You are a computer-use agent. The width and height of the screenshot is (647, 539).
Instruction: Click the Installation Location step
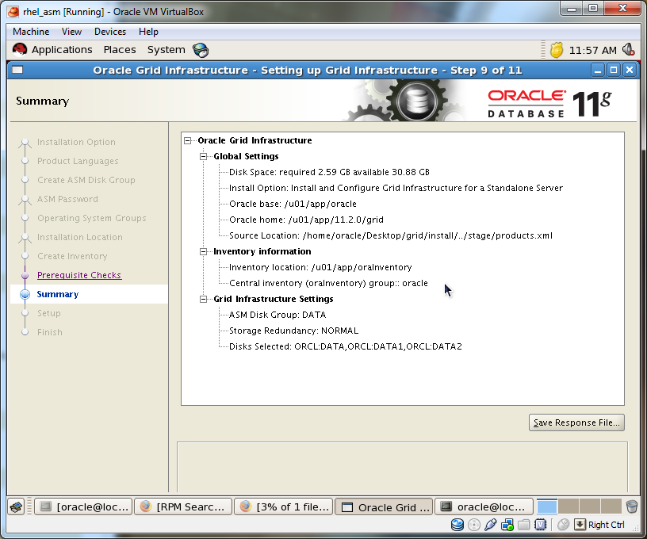(80, 237)
